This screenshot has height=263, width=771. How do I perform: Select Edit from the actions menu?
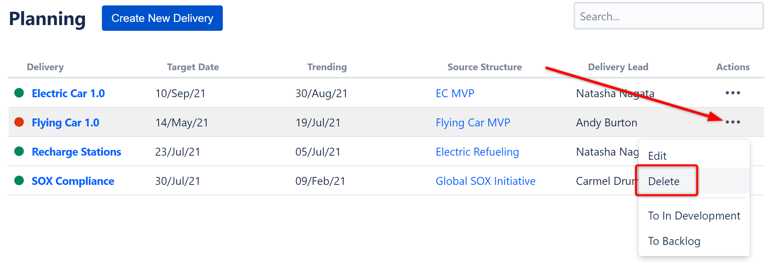tap(657, 156)
